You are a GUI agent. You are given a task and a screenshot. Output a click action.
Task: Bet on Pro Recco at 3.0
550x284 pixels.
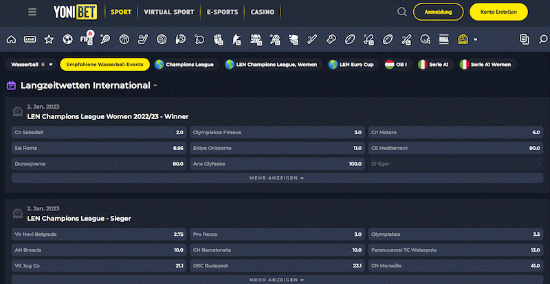coord(277,234)
